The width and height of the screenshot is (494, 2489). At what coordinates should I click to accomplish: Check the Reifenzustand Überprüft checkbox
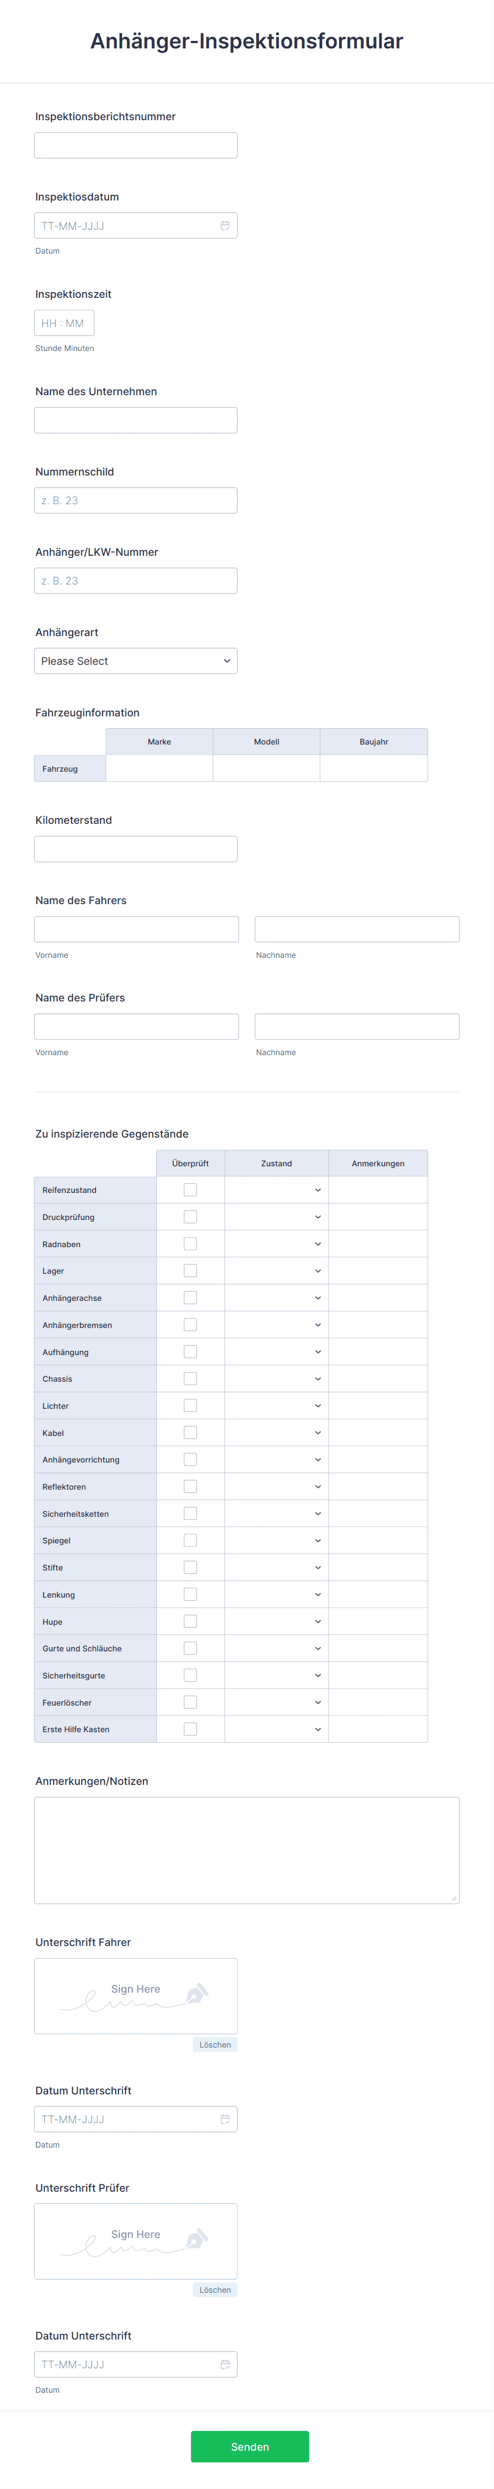[x=190, y=1190]
